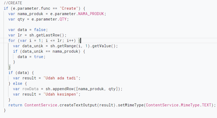Click the closing brace of the for loop
217x118 pixels.
[x=9, y=67]
